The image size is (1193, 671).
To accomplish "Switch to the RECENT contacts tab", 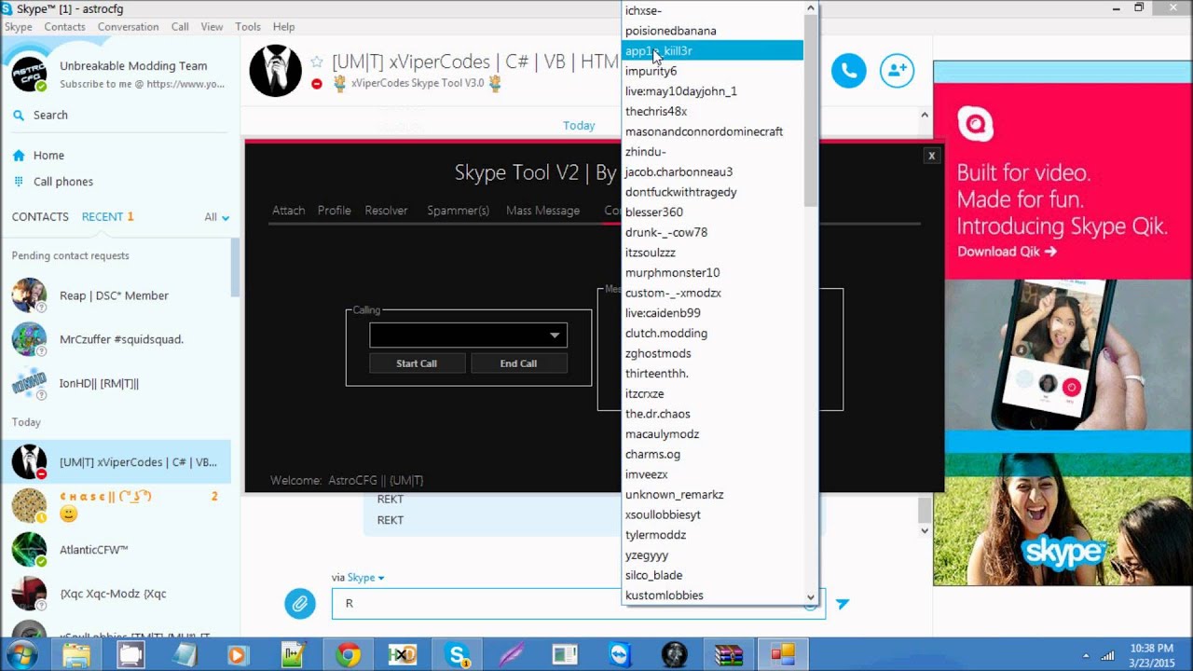I will tap(108, 217).
